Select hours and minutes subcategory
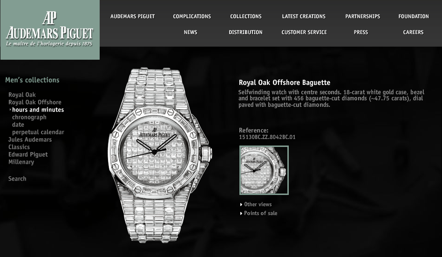This screenshot has width=442, height=257. tap(38, 110)
